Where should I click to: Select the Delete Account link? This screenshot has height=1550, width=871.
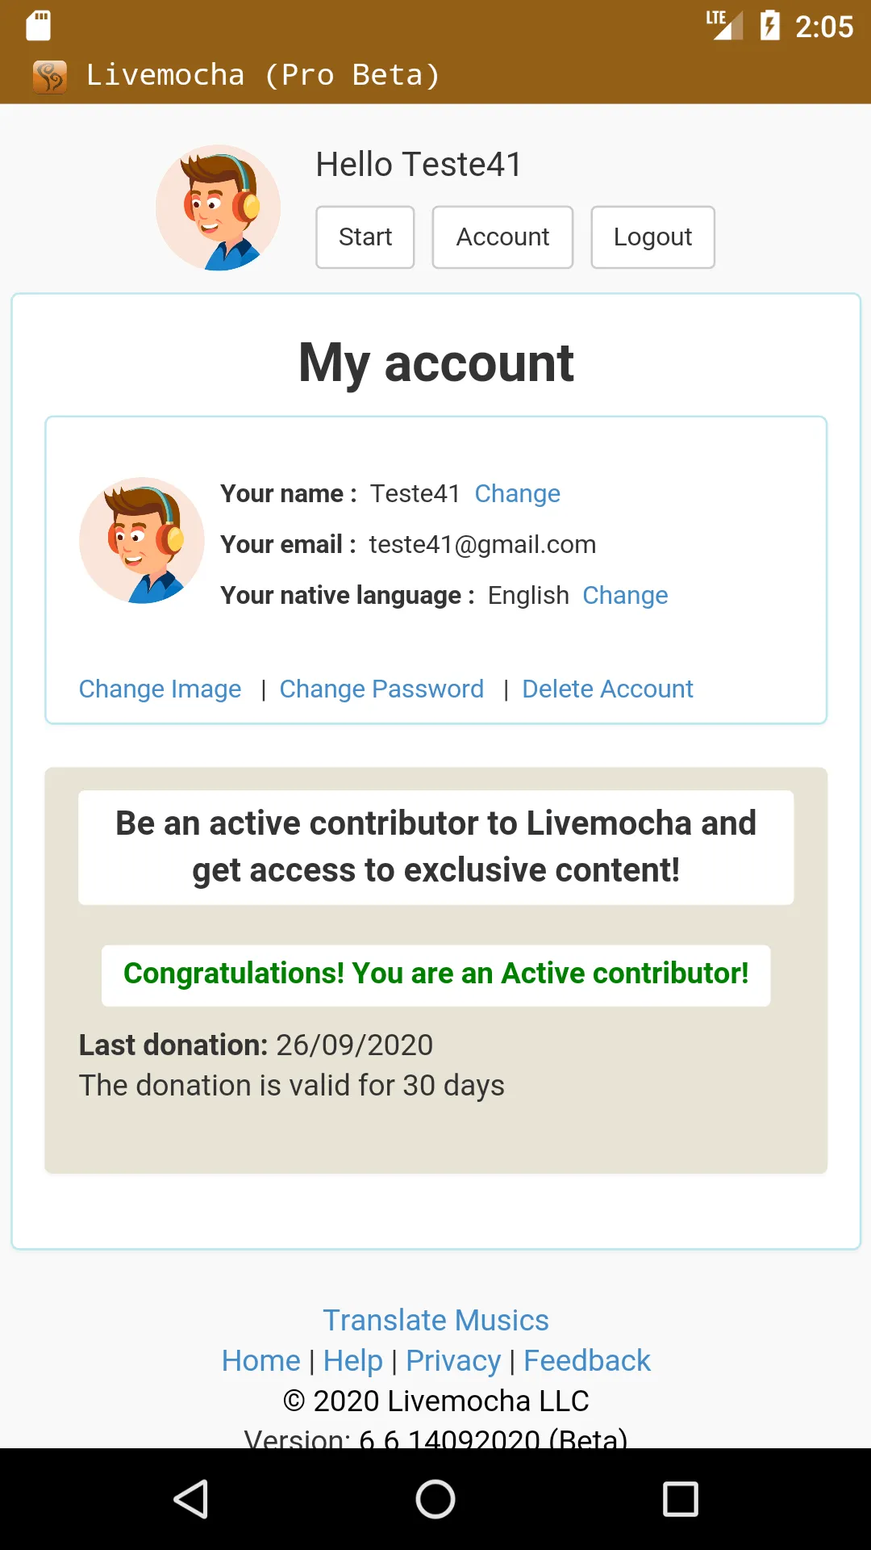(607, 689)
